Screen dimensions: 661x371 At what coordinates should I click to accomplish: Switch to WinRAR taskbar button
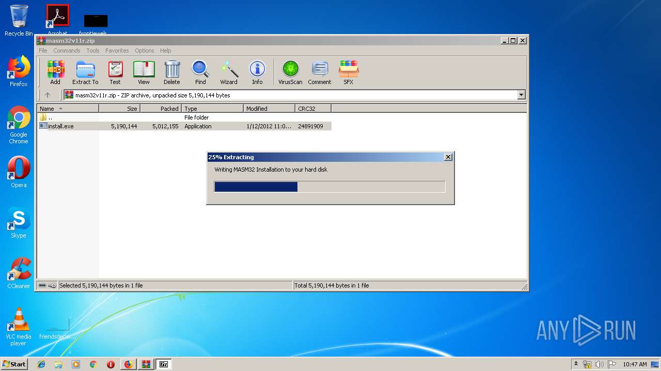(146, 364)
